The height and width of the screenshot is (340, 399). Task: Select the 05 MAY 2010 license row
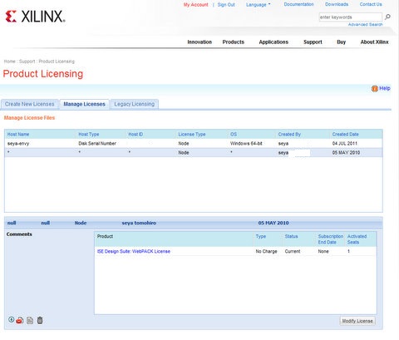tap(194, 153)
